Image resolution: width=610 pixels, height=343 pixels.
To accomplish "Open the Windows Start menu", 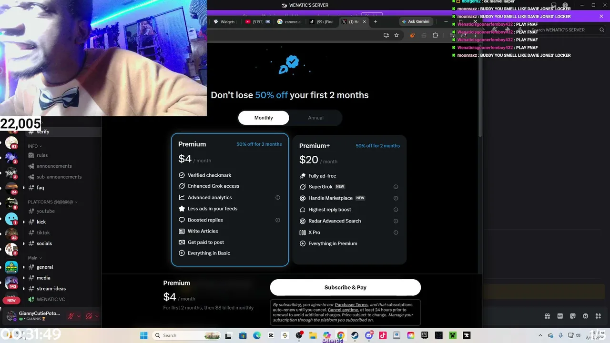I will (x=143, y=335).
